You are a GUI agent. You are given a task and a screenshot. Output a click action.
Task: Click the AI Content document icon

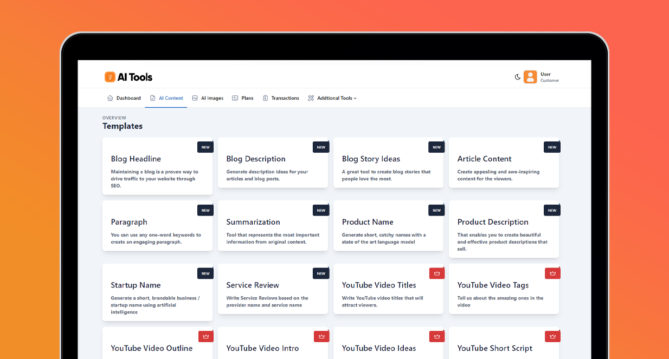(152, 97)
